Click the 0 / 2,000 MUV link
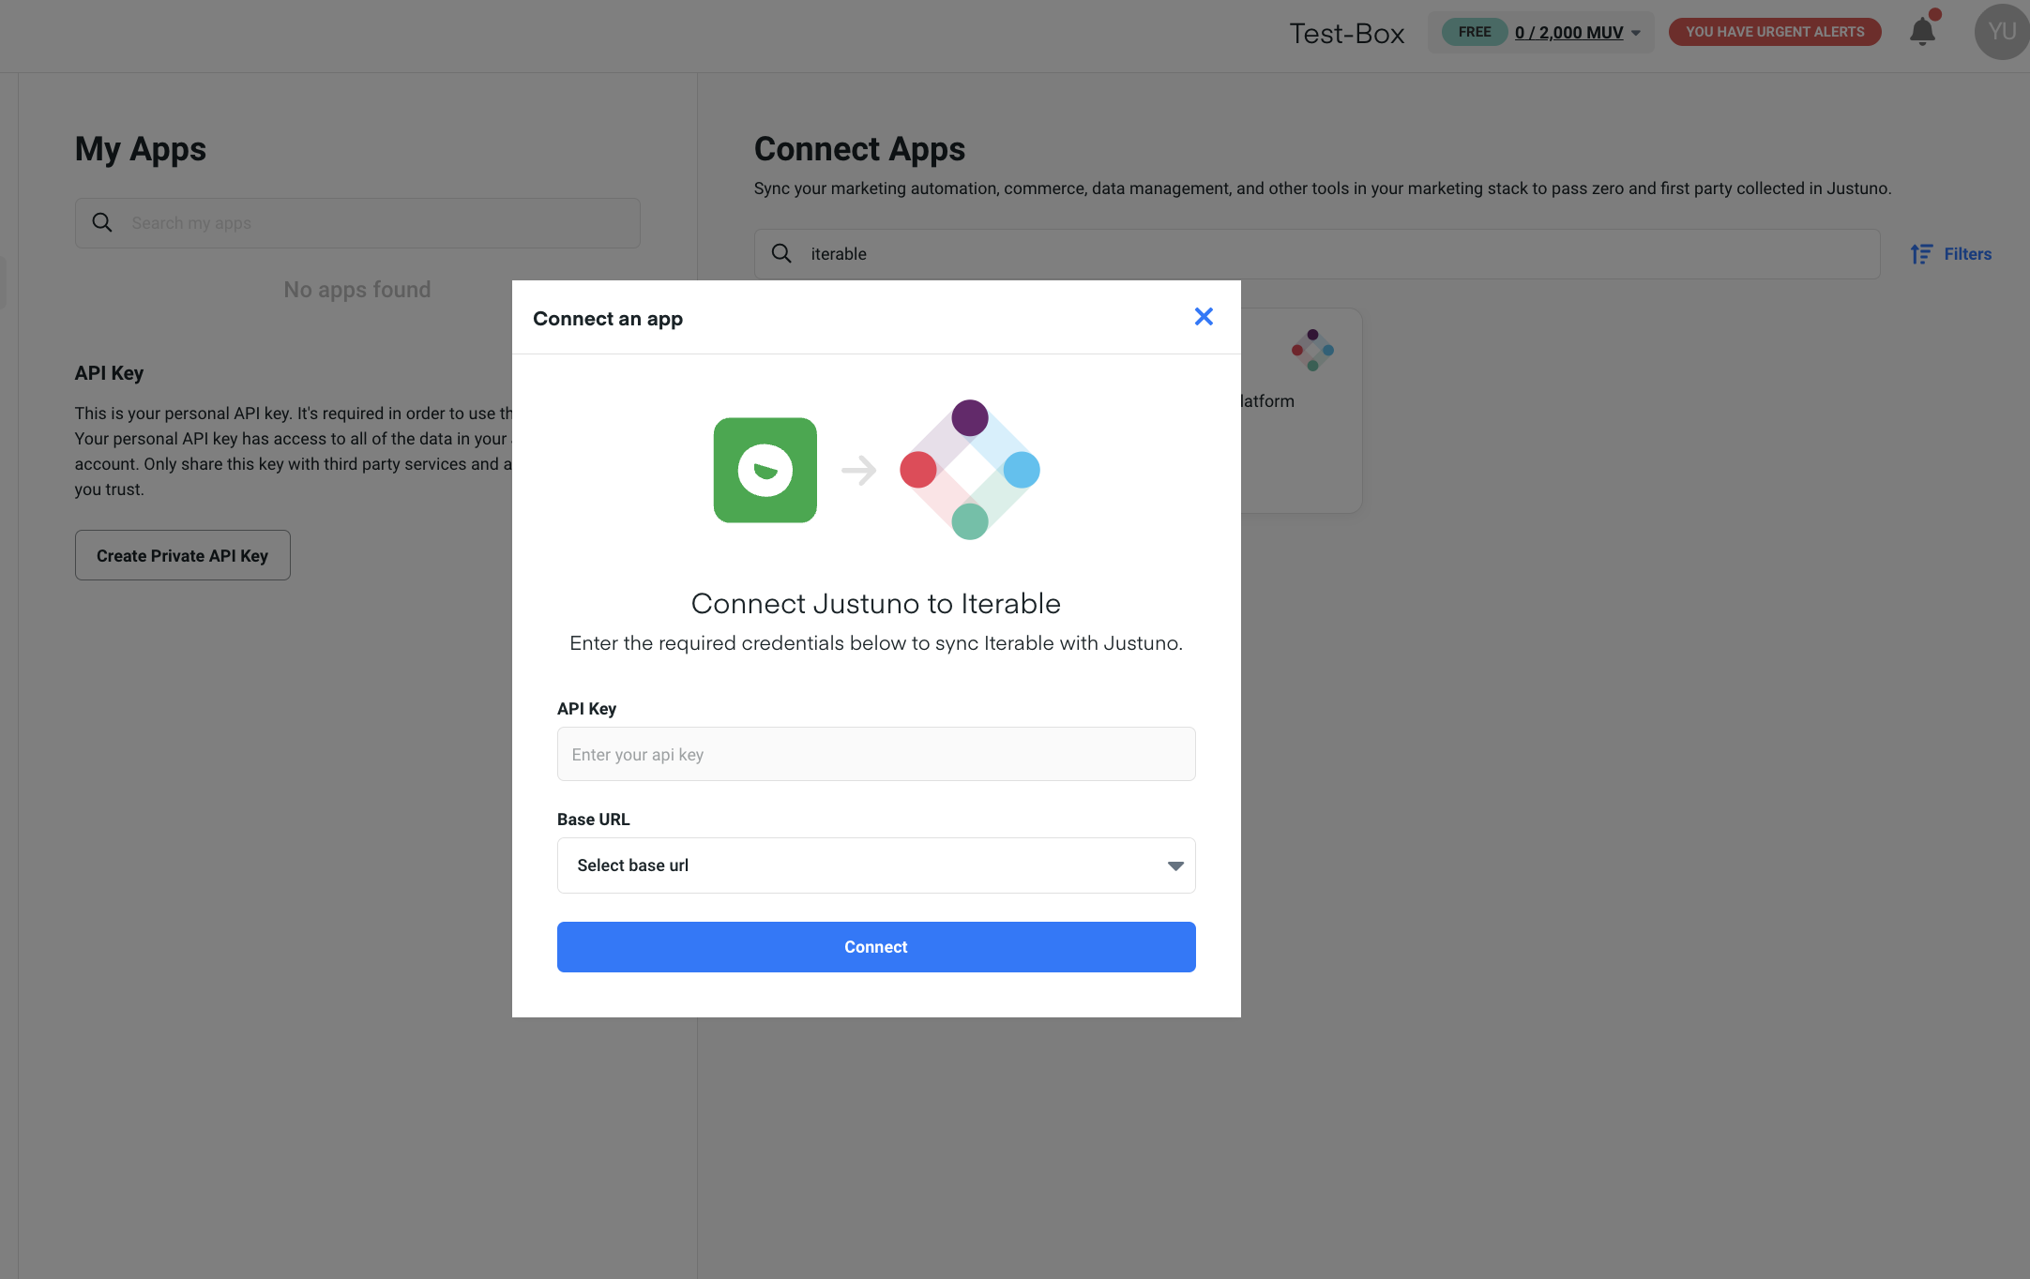This screenshot has height=1279, width=2030. [1568, 33]
